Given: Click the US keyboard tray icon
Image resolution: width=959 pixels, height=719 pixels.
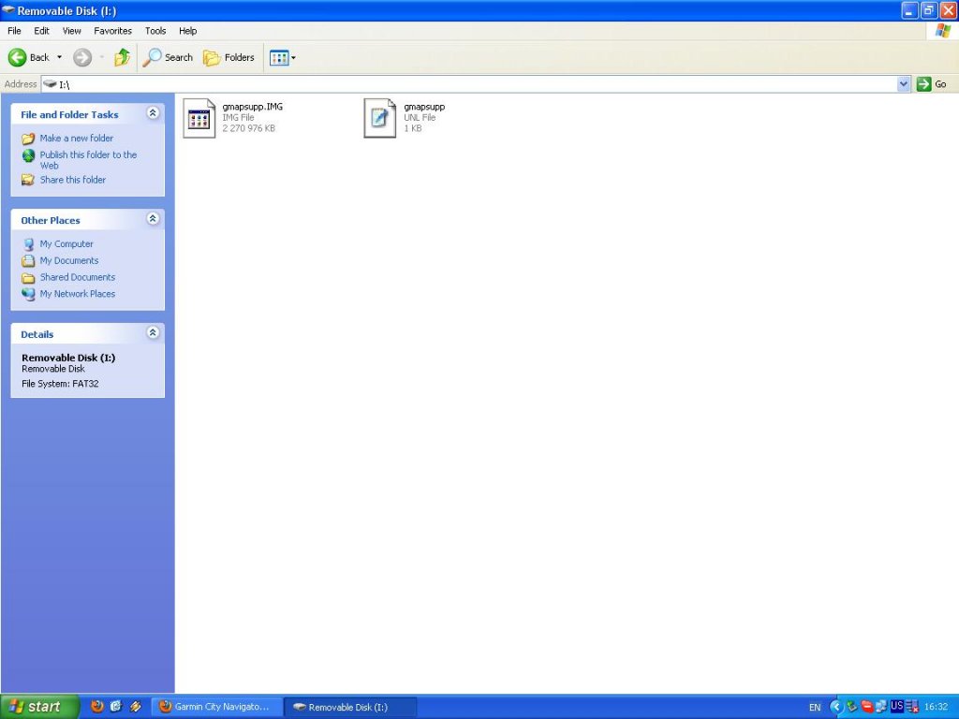Looking at the screenshot, I should [x=896, y=706].
